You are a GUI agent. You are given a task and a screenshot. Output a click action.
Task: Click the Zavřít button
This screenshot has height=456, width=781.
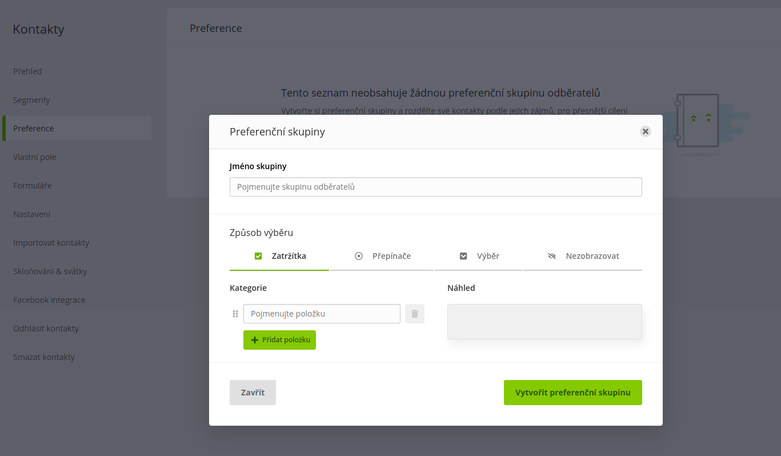pyautogui.click(x=253, y=393)
